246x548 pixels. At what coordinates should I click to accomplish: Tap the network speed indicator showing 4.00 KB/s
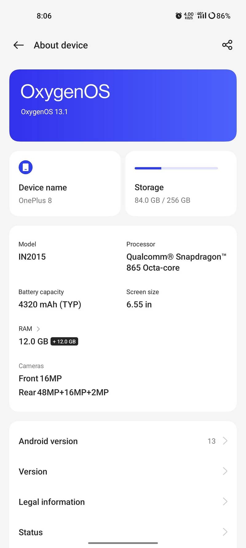[x=188, y=16]
